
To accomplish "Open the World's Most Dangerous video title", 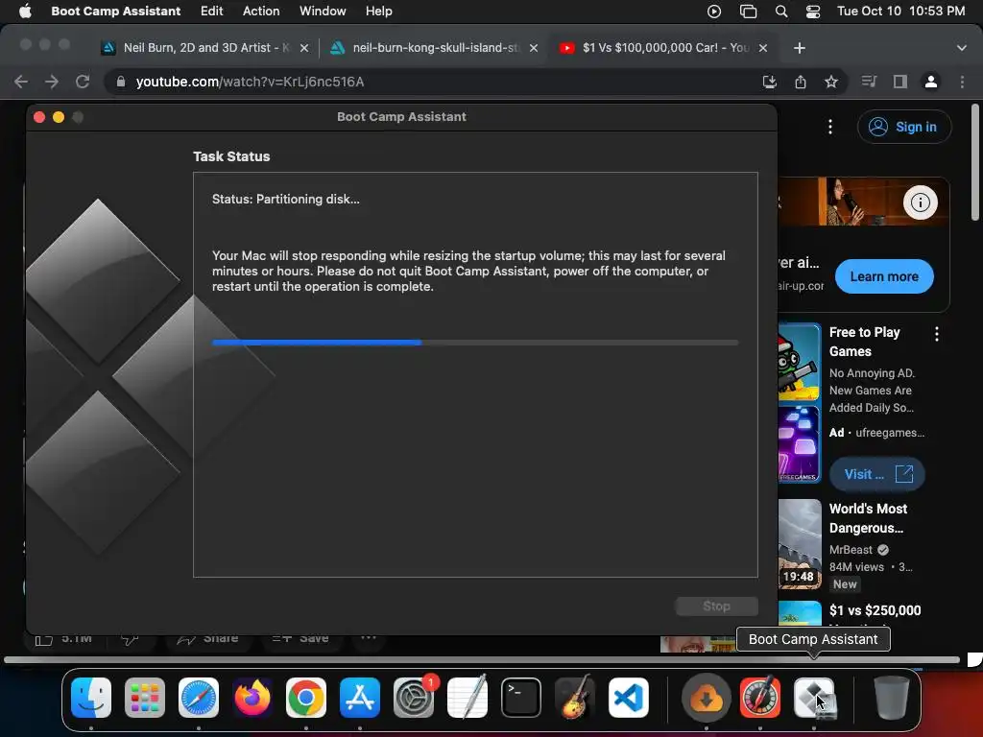I will (x=868, y=518).
